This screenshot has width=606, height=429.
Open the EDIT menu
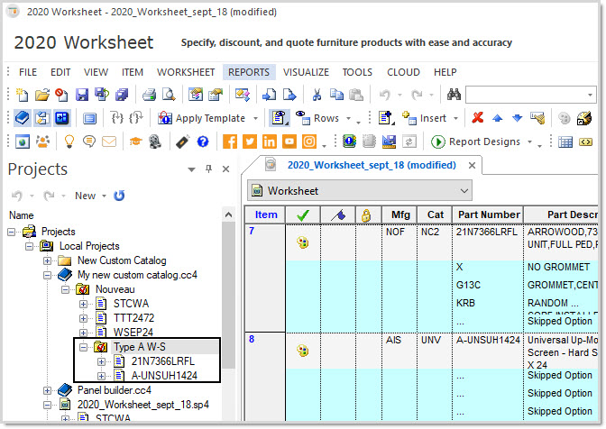point(60,72)
